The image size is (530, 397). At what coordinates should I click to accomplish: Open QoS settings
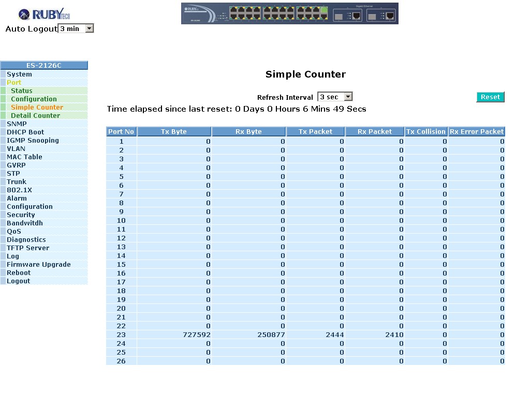tap(14, 231)
